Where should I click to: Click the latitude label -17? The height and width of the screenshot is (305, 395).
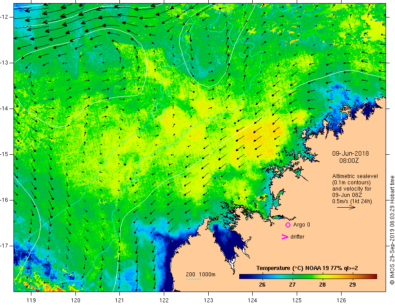click(x=4, y=246)
